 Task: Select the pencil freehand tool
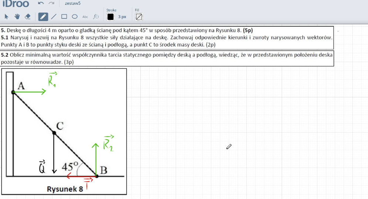pos(43,17)
